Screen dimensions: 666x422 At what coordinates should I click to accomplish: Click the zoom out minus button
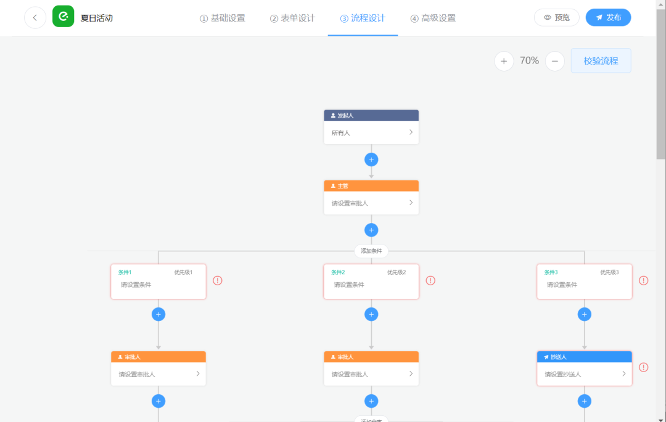[555, 61]
